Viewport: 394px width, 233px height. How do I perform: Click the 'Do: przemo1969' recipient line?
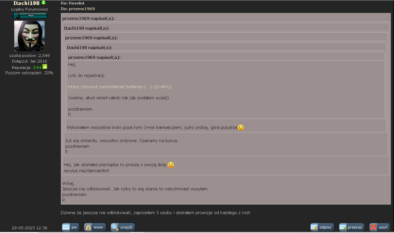(x=78, y=9)
